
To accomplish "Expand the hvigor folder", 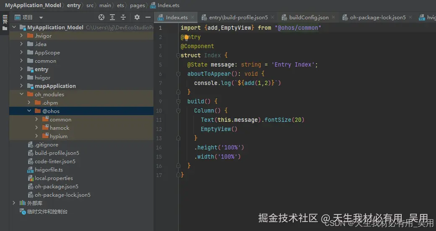I will [21, 77].
